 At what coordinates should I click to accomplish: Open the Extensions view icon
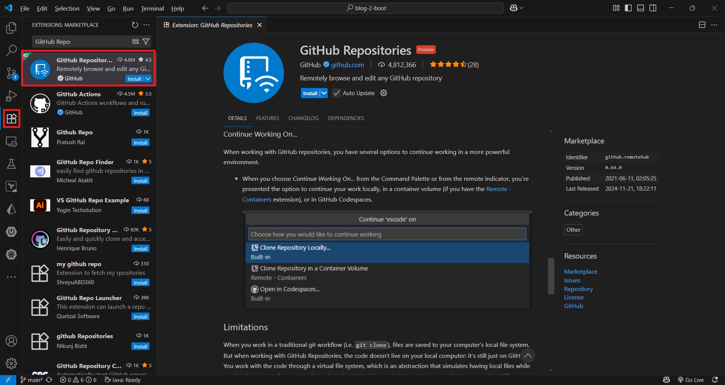pos(11,119)
